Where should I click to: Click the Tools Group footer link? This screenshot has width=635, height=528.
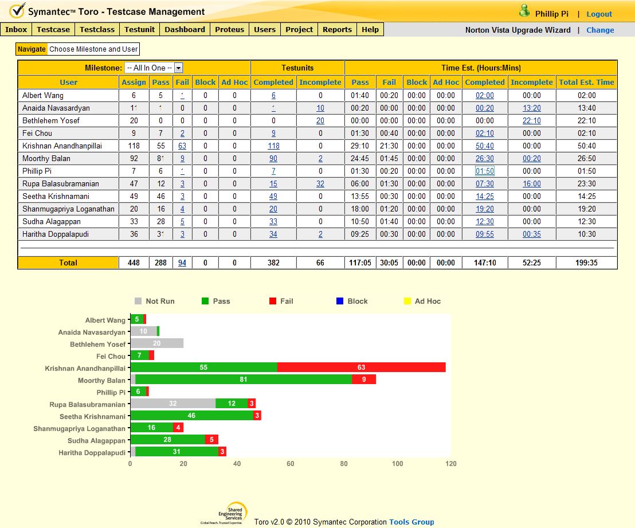pos(411,522)
